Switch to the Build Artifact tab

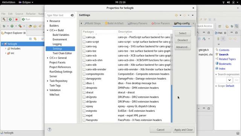[114, 23]
